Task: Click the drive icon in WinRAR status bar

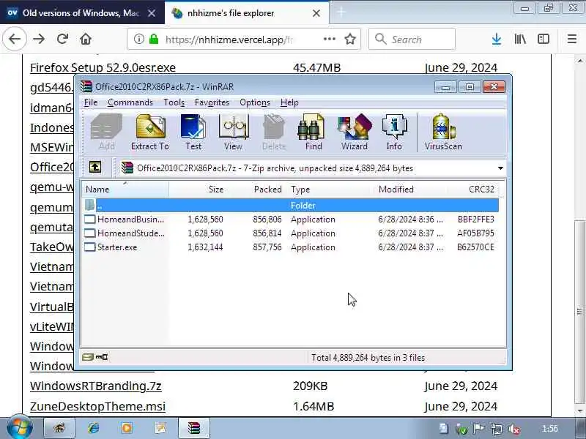Action: coord(87,357)
